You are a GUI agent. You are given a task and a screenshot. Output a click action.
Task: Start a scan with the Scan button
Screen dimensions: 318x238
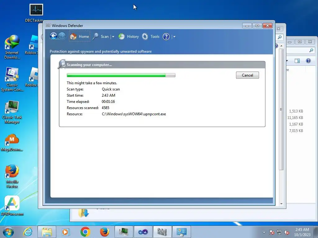pyautogui.click(x=101, y=37)
